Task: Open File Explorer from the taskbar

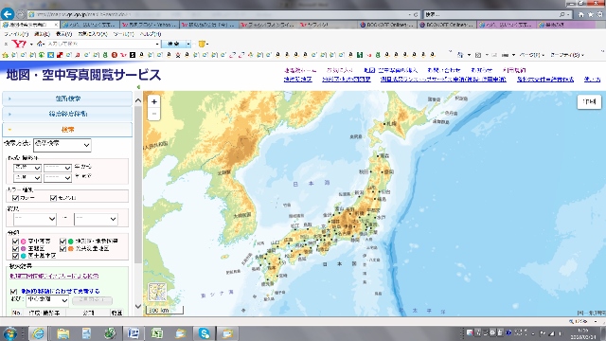Action: [63, 333]
